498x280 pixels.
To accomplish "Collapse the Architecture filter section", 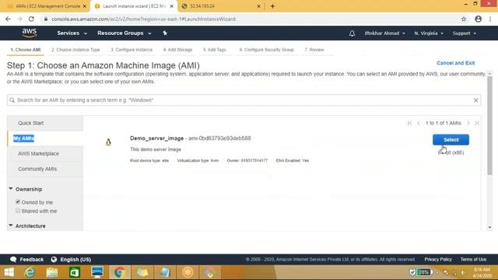I will click(27, 226).
